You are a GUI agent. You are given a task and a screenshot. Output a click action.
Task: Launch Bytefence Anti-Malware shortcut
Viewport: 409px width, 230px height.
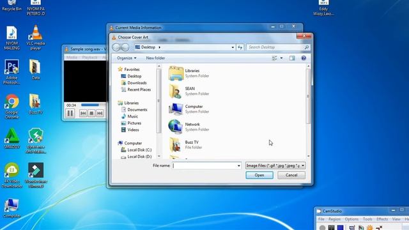tap(36, 141)
